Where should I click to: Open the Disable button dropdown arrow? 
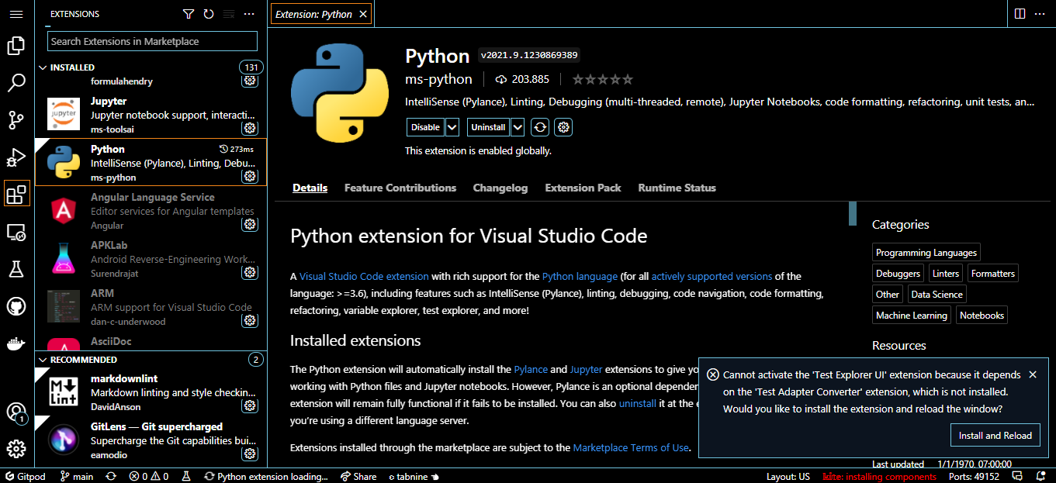[452, 127]
